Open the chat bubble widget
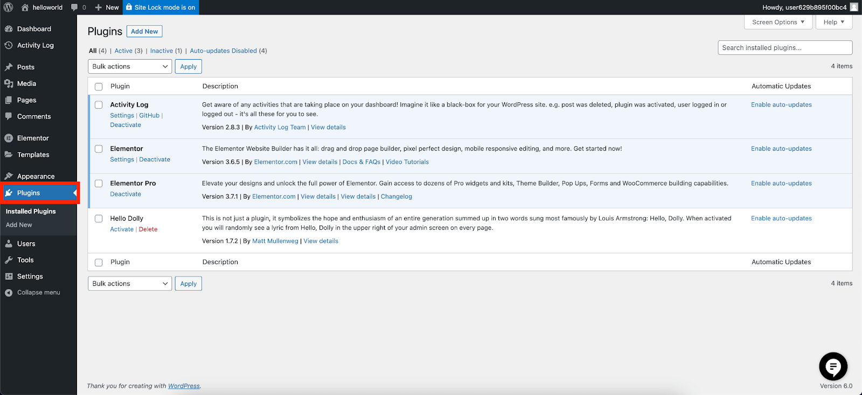This screenshot has width=862, height=395. 833,366
